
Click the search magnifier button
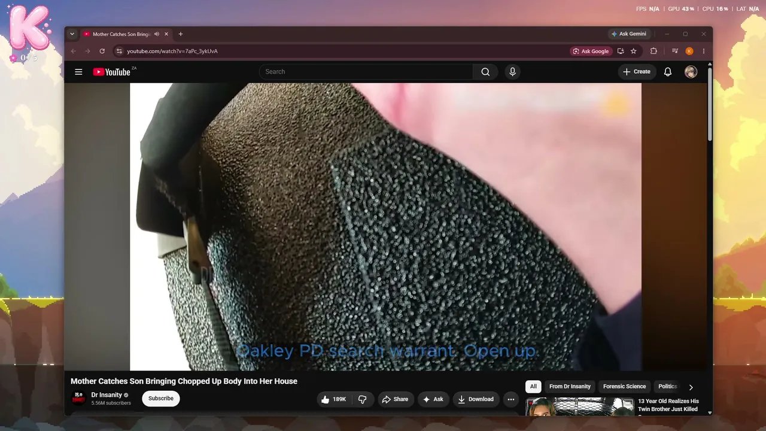click(x=485, y=72)
